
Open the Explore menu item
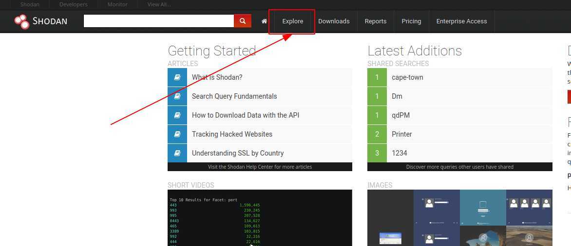click(292, 21)
